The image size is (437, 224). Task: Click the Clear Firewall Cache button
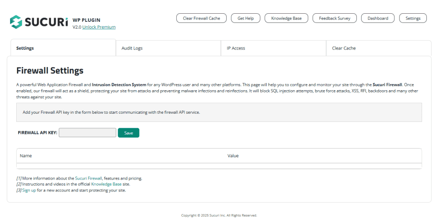201,18
